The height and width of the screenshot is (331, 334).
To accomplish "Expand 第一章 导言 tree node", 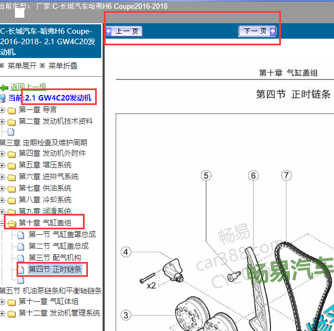I will pyautogui.click(x=2, y=111).
